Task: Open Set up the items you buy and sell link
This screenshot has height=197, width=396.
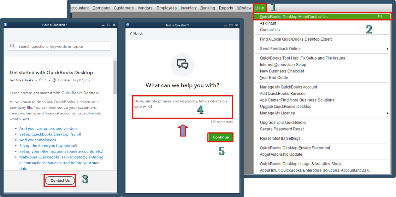Action: [48, 146]
